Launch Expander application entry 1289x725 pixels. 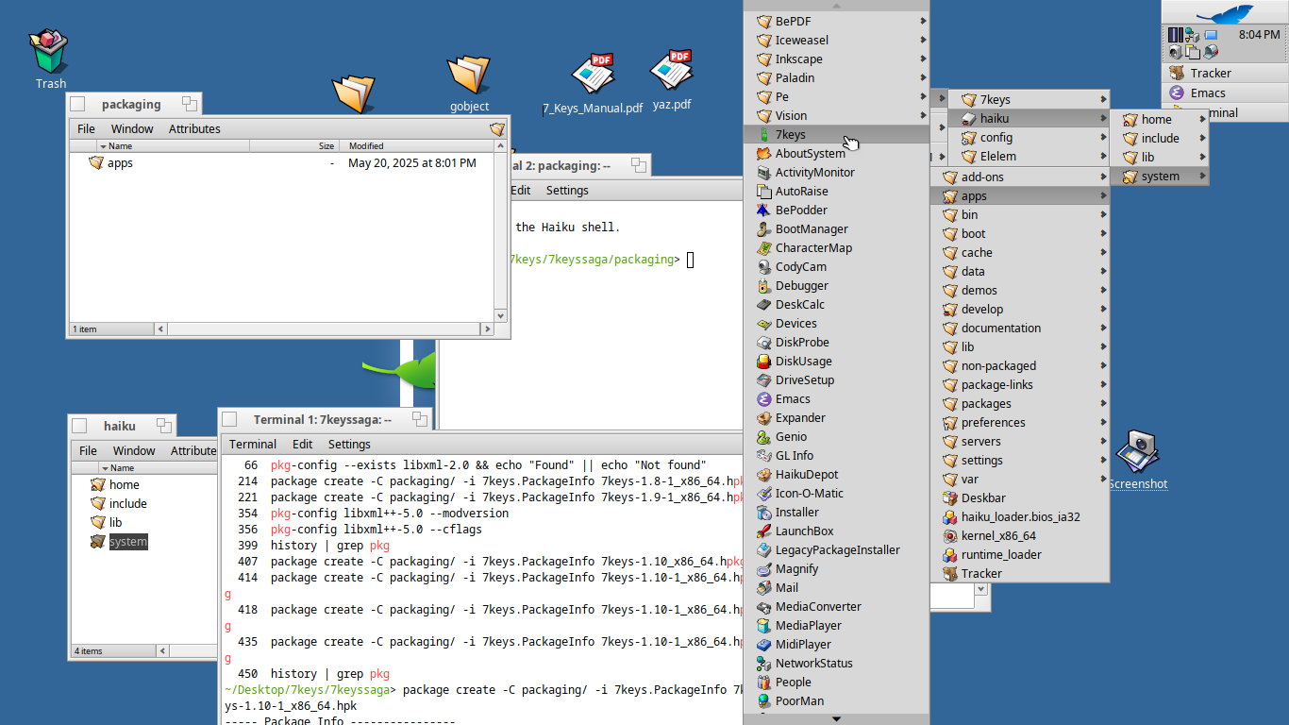836,418
